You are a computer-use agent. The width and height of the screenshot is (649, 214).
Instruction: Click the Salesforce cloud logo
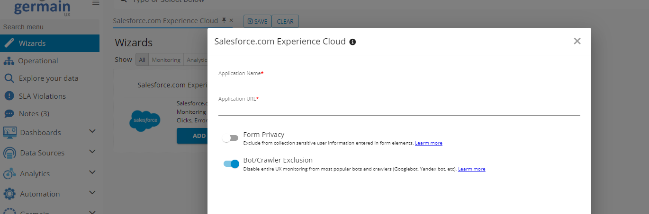coord(144,121)
